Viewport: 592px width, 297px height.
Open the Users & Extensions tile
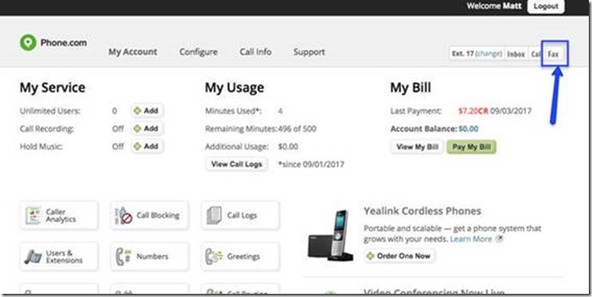tap(59, 256)
